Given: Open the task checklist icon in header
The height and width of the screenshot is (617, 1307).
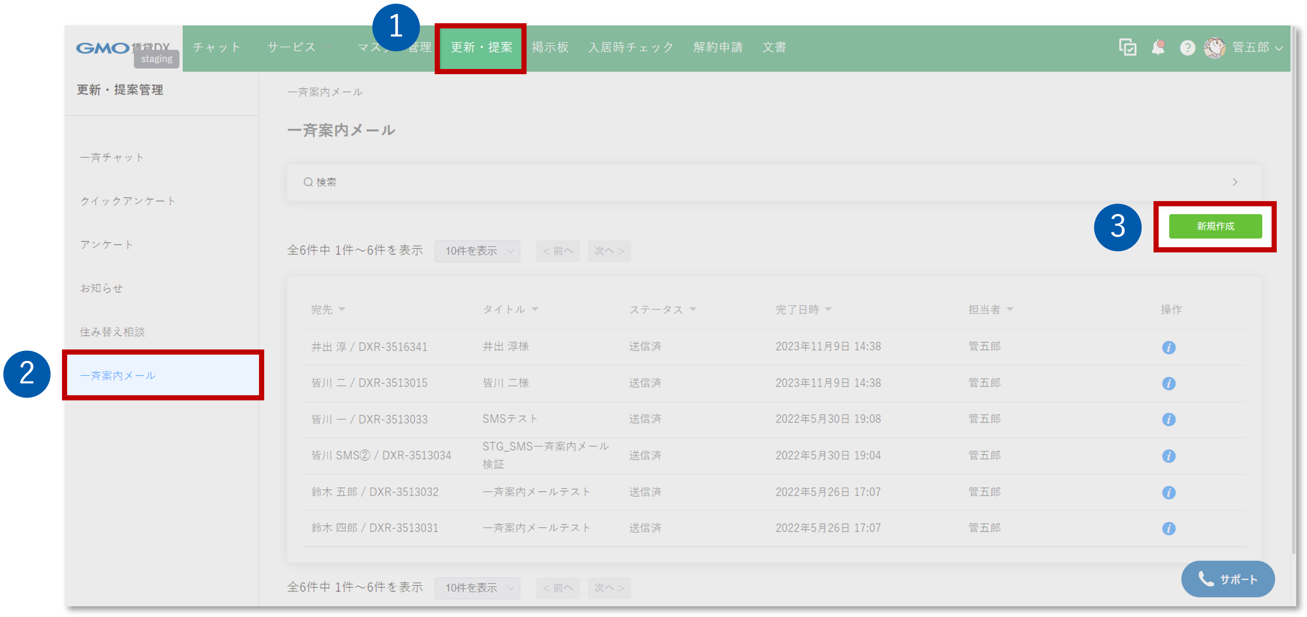Looking at the screenshot, I should click(1127, 48).
